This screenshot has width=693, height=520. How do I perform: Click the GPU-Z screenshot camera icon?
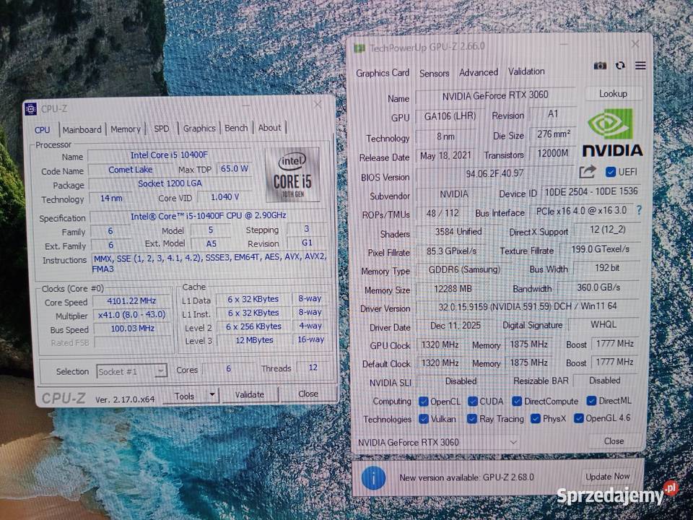tap(600, 66)
